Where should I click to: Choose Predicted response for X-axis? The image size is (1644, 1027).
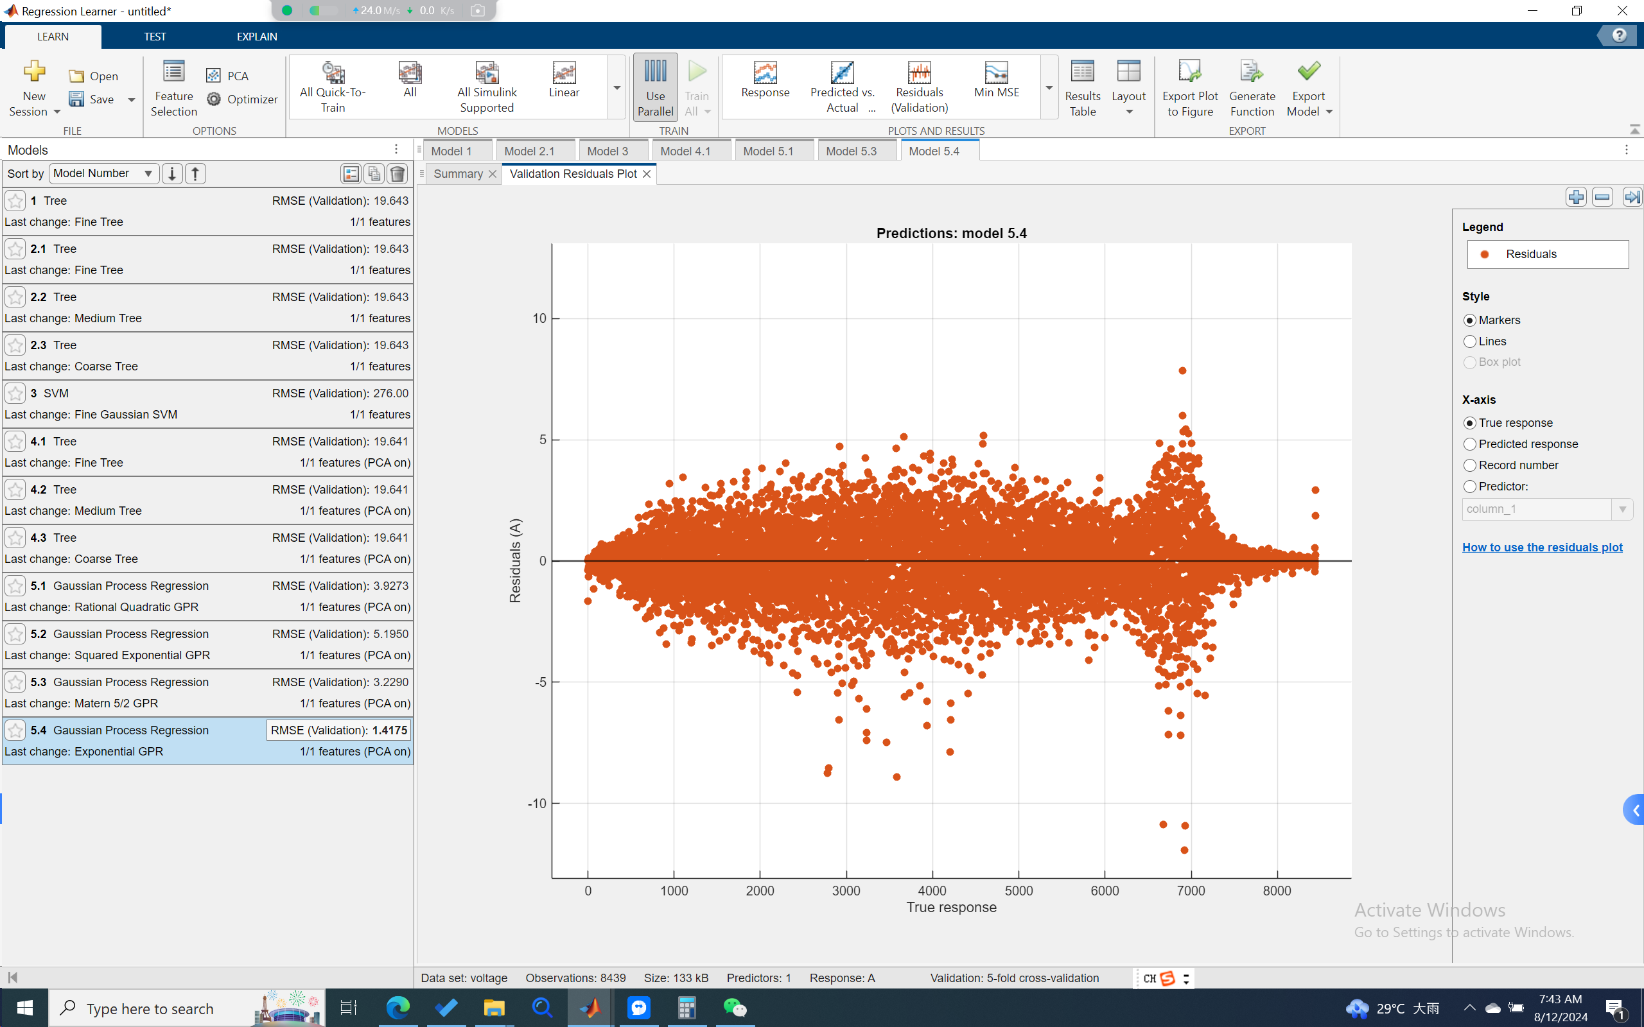(x=1470, y=444)
